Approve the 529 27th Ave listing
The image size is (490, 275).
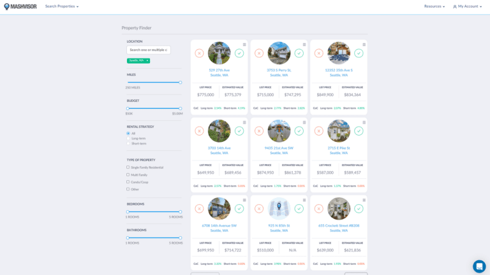pyautogui.click(x=239, y=53)
